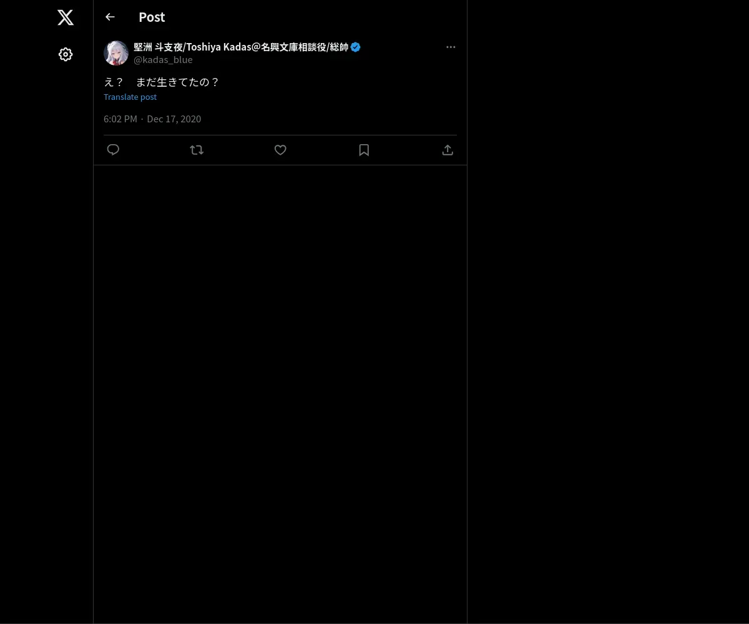
Task: Click the Translate post link
Action: [x=130, y=97]
